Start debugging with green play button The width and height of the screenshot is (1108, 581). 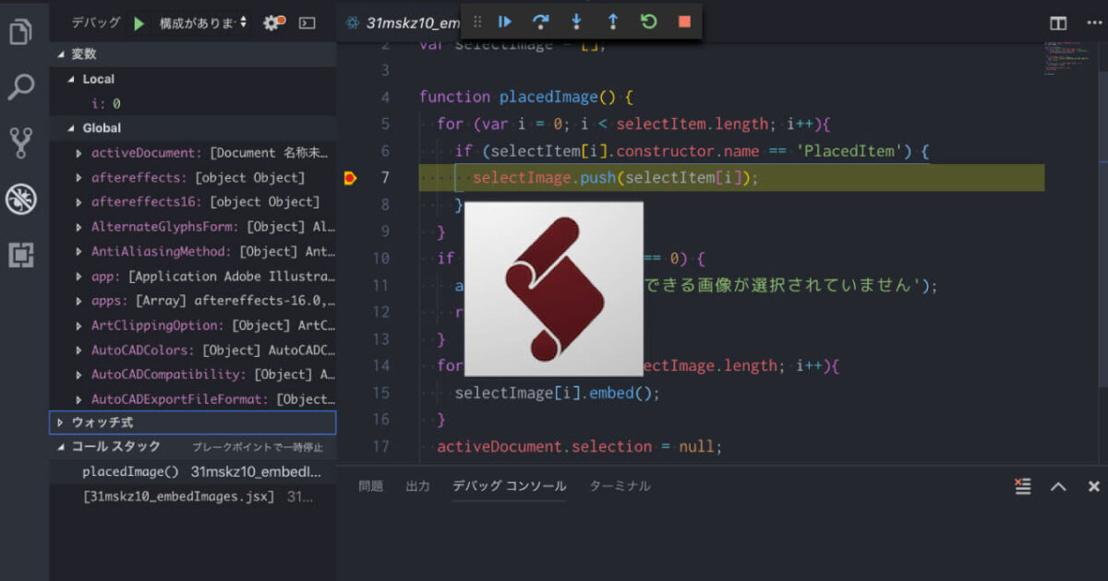138,23
